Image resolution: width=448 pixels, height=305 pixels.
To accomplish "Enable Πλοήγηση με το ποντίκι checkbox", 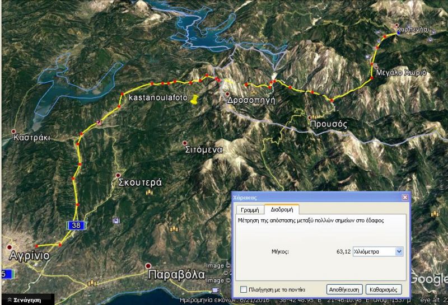I will coord(243,289).
